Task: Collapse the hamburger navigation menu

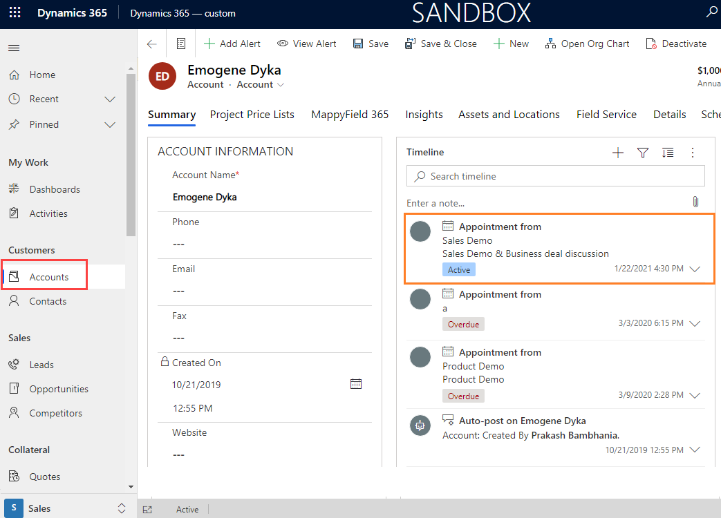Action: tap(14, 48)
